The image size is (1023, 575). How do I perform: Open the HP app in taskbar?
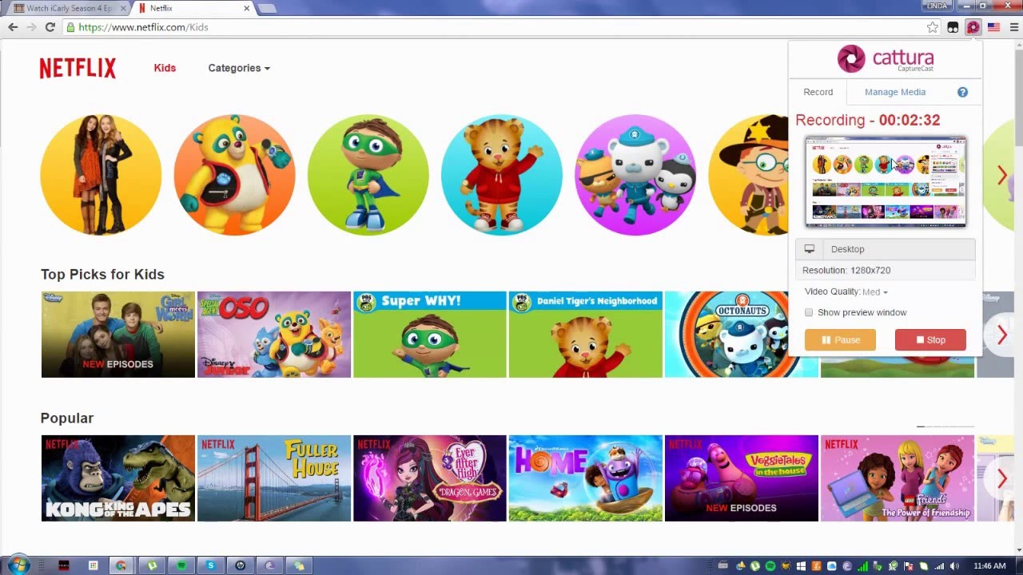click(240, 565)
